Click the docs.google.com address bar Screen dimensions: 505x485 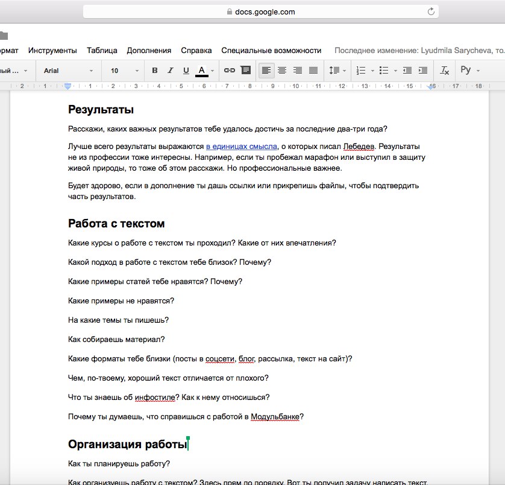(260, 12)
